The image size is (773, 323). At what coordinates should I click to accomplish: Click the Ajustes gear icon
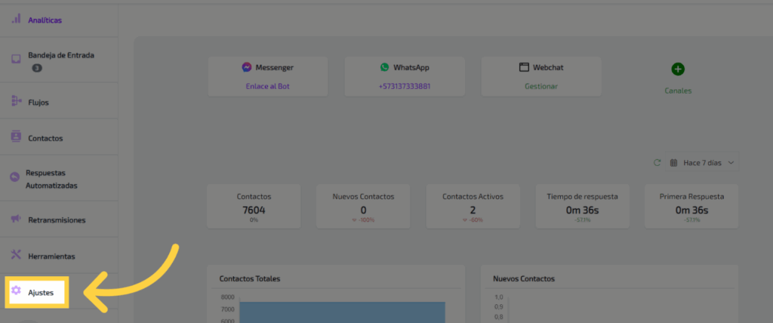click(x=16, y=291)
